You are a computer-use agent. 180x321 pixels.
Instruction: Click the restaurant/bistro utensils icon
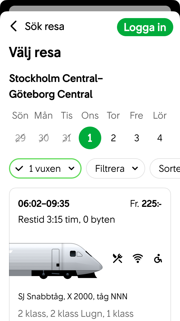(x=118, y=258)
